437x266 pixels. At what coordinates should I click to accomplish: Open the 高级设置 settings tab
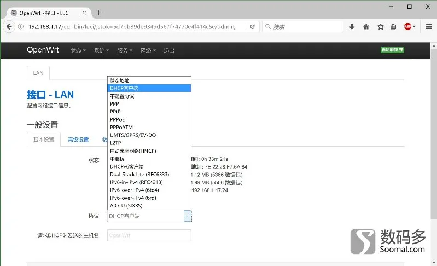(x=78, y=140)
